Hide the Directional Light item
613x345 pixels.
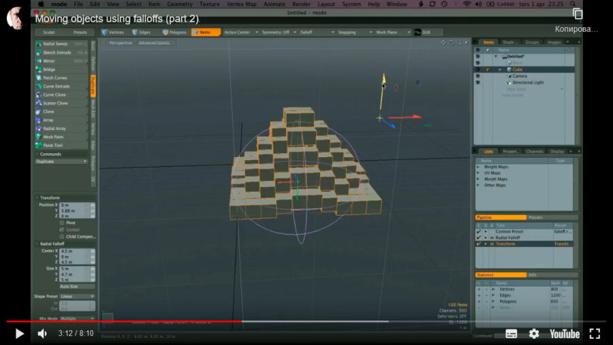pos(477,82)
